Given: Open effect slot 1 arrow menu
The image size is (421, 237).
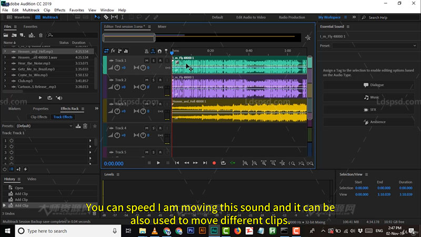Looking at the screenshot, I should coord(90,141).
